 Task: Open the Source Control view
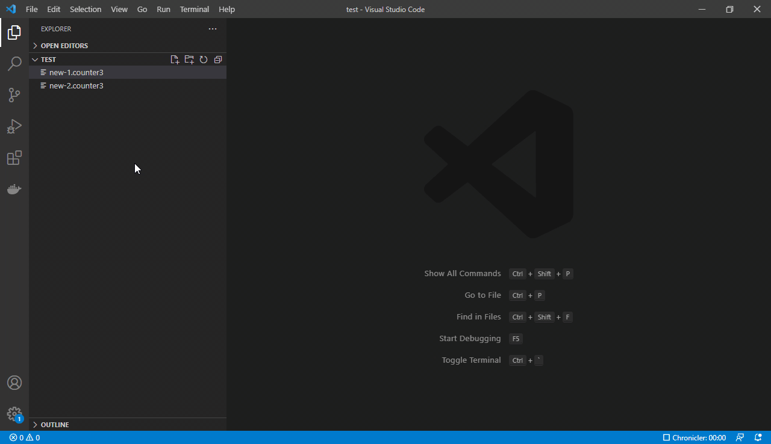click(14, 95)
